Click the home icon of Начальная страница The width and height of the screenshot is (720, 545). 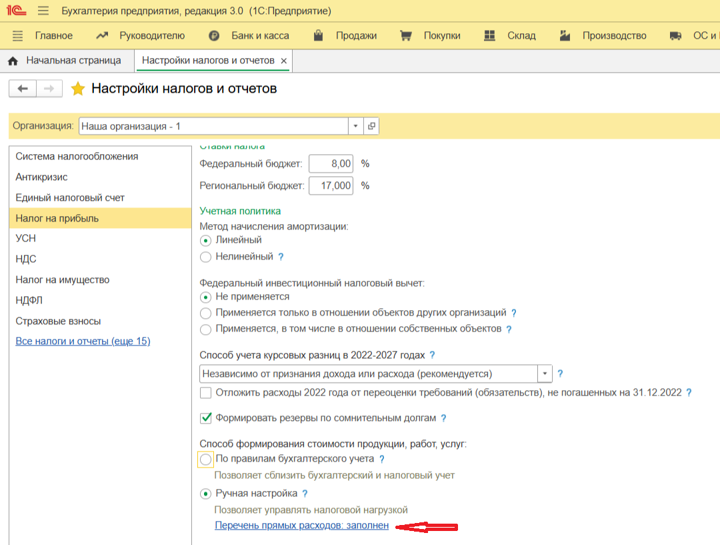13,61
